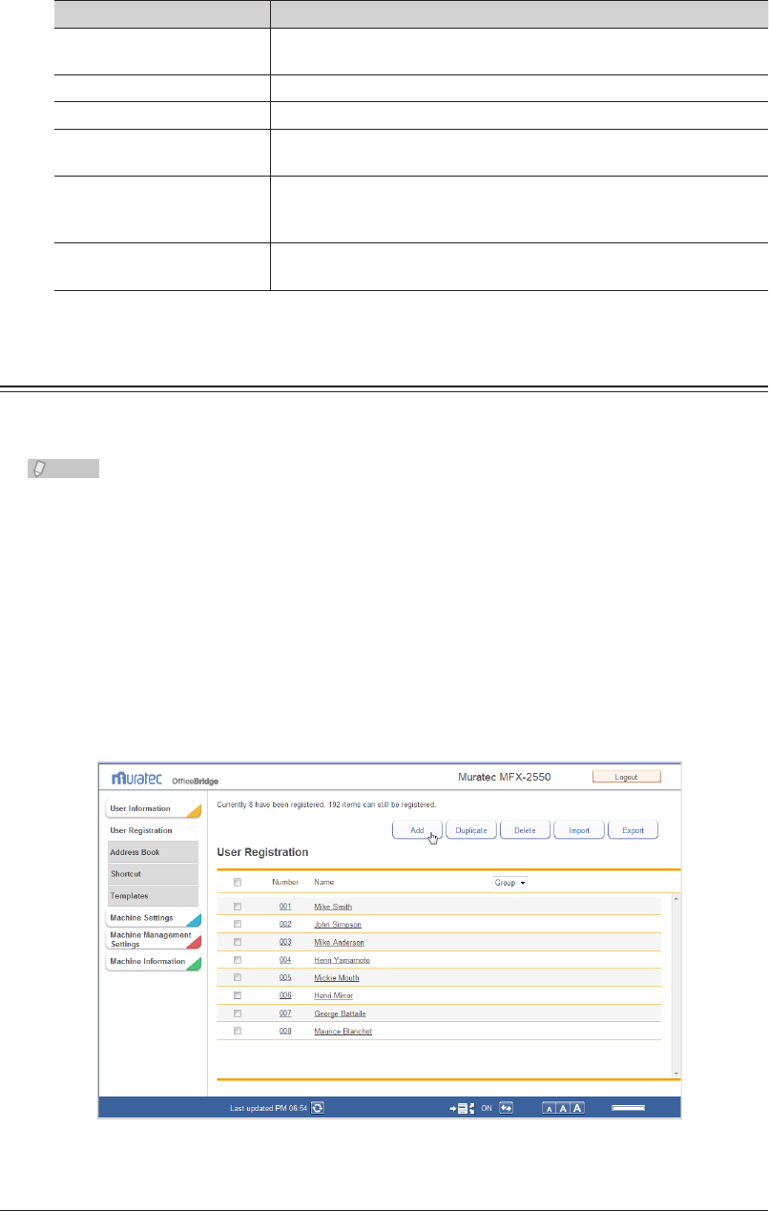Check the box for Henri Mirror
This screenshot has width=769, height=1211.
[x=238, y=995]
